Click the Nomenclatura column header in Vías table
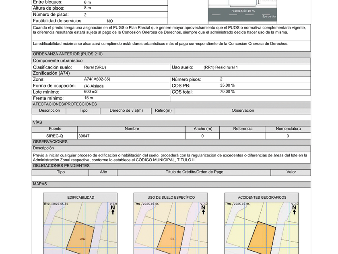This screenshot has height=254, width=338. 288,129
